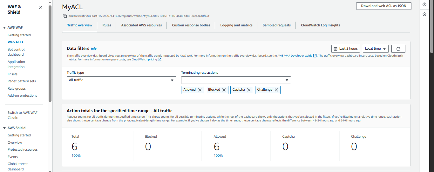The width and height of the screenshot is (434, 172).
Task: Open the Terminating rule actions dropdown
Action: pos(236,80)
